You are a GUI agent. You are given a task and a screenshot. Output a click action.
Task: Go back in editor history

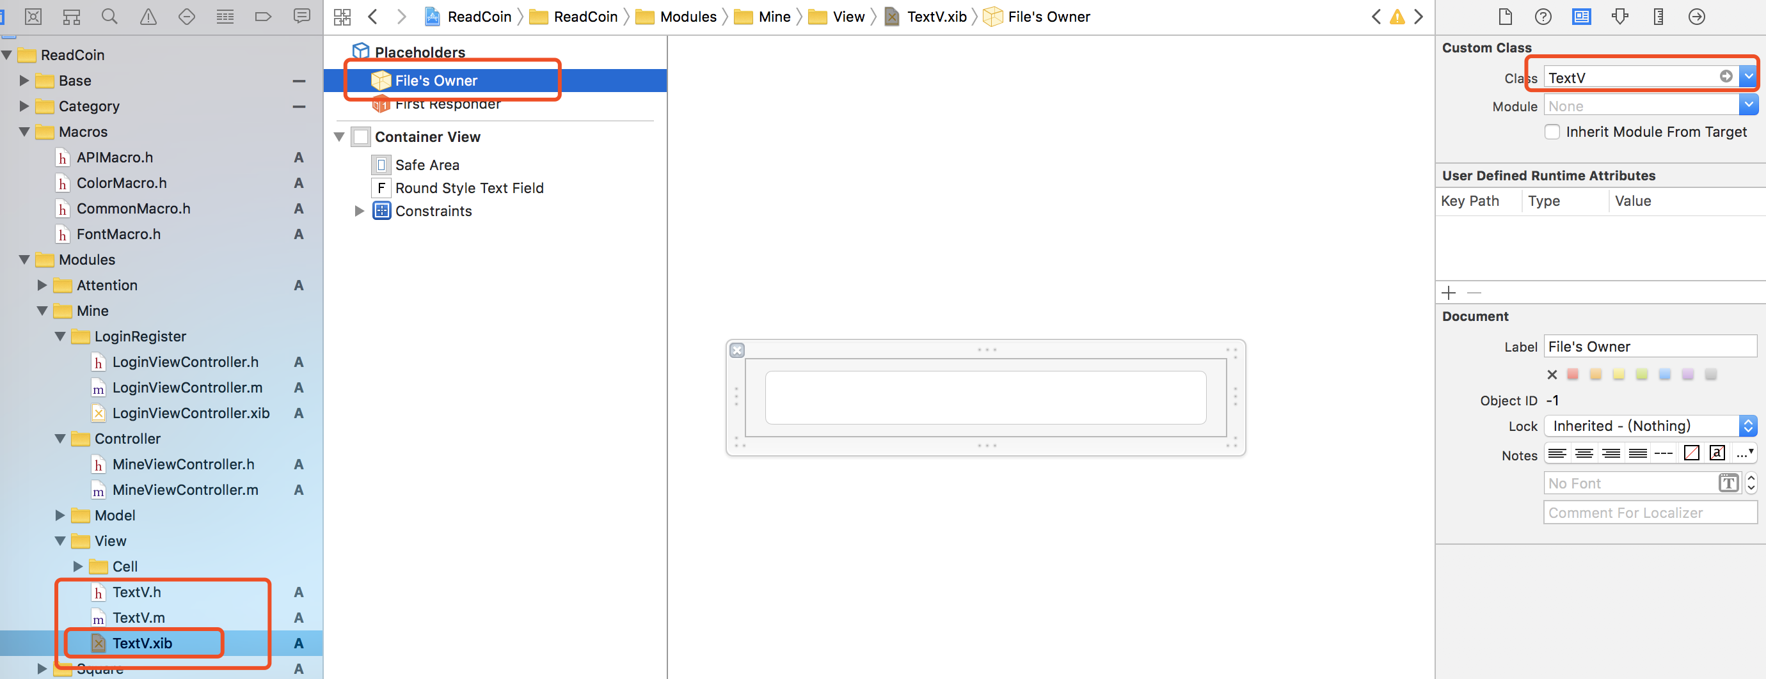tap(372, 17)
